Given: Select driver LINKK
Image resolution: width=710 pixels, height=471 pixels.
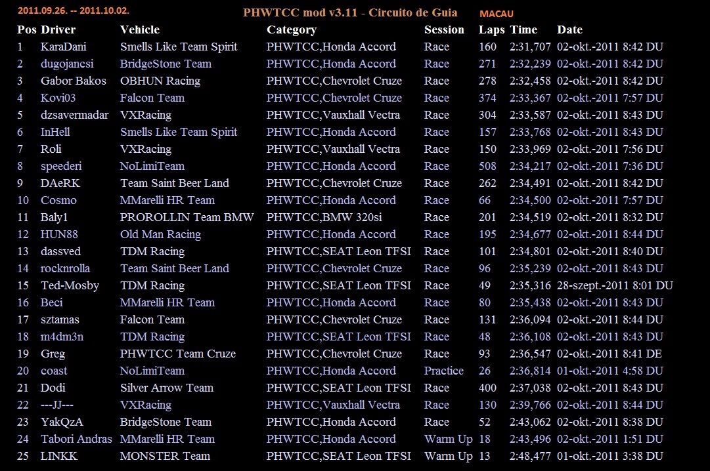Looking at the screenshot, I should click(59, 457).
